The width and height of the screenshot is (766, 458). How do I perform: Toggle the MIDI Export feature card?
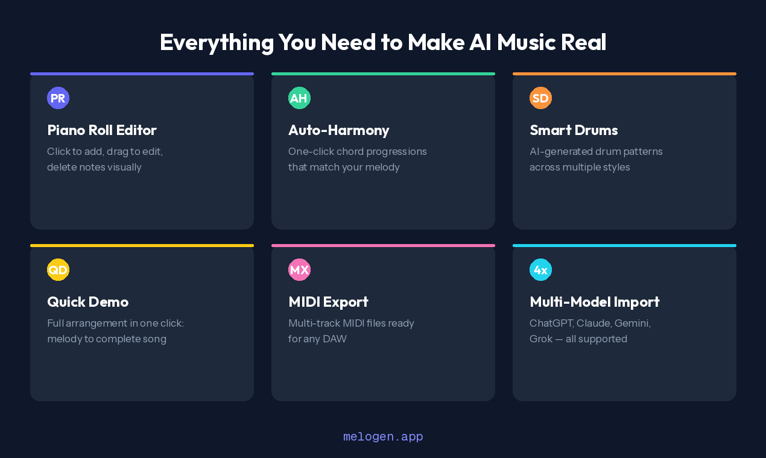[x=383, y=322]
